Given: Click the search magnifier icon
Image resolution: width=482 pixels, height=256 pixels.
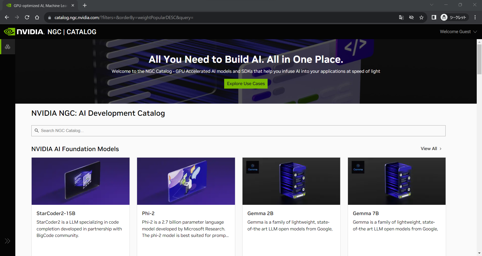Looking at the screenshot, I should point(37,131).
